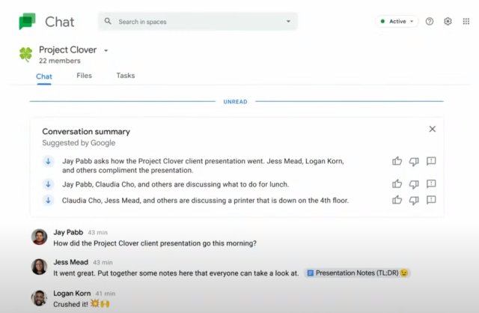This screenshot has height=313, width=479.
Task: Open the settings gear icon
Action: (x=448, y=22)
